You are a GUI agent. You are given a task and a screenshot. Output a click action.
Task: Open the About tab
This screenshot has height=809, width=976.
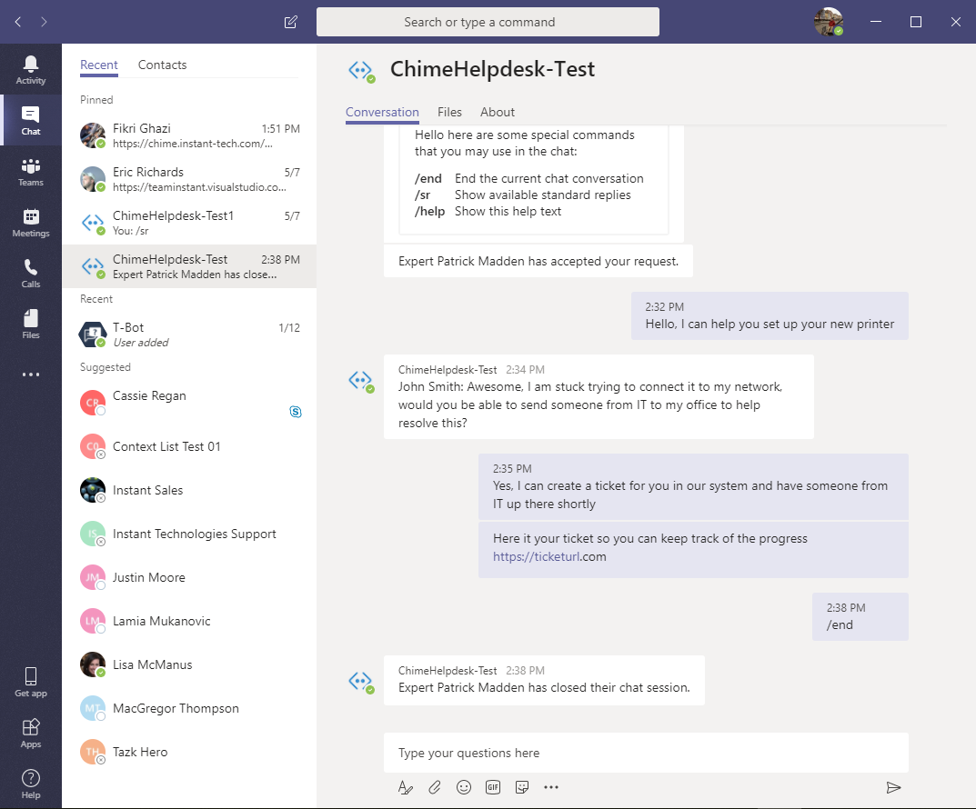[498, 112]
